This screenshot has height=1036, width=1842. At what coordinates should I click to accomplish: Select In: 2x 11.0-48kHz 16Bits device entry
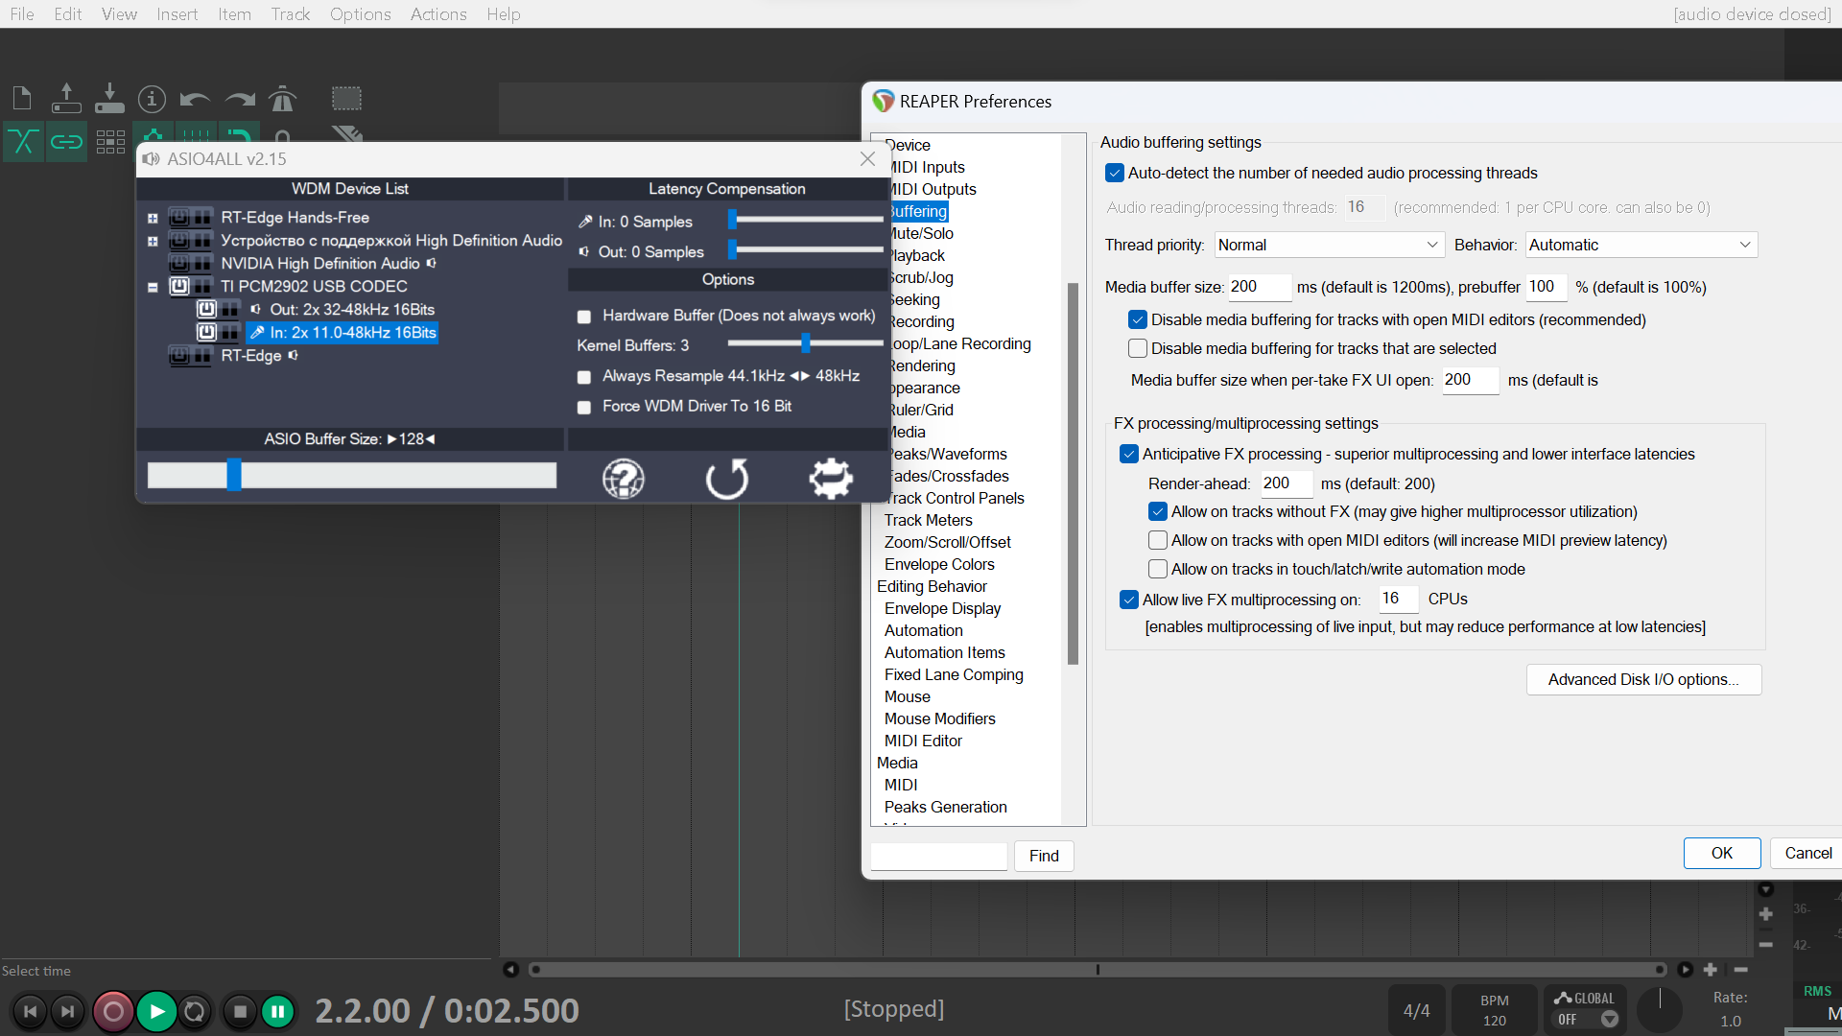coord(342,333)
